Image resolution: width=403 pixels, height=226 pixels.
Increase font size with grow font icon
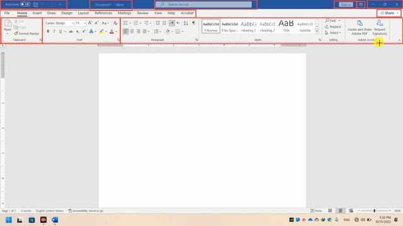90,23
